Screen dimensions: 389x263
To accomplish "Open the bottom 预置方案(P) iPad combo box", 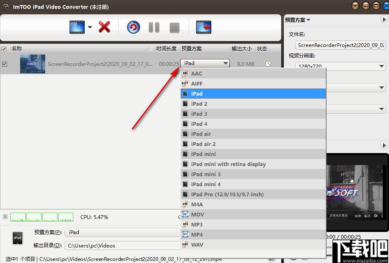I will [123, 232].
